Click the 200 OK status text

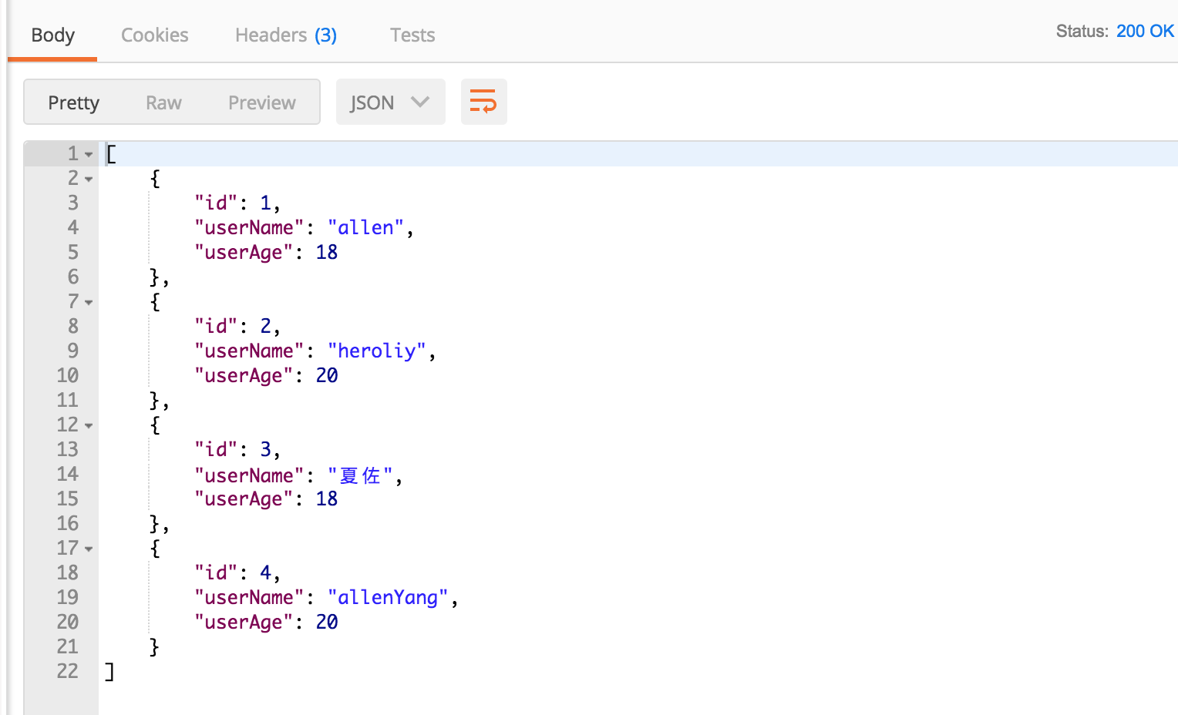click(x=1145, y=31)
